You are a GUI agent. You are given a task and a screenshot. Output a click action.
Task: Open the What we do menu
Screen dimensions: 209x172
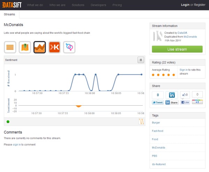pos(35,5)
